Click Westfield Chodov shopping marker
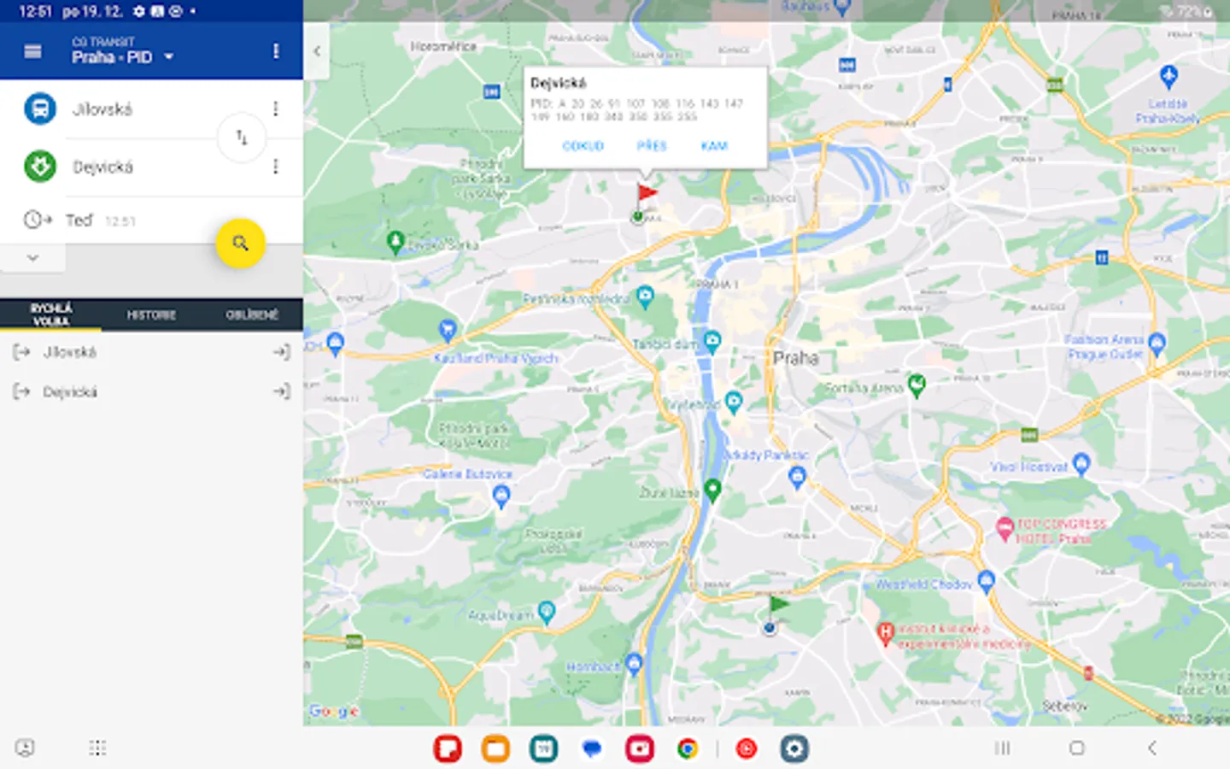1230x769 pixels. (x=987, y=582)
